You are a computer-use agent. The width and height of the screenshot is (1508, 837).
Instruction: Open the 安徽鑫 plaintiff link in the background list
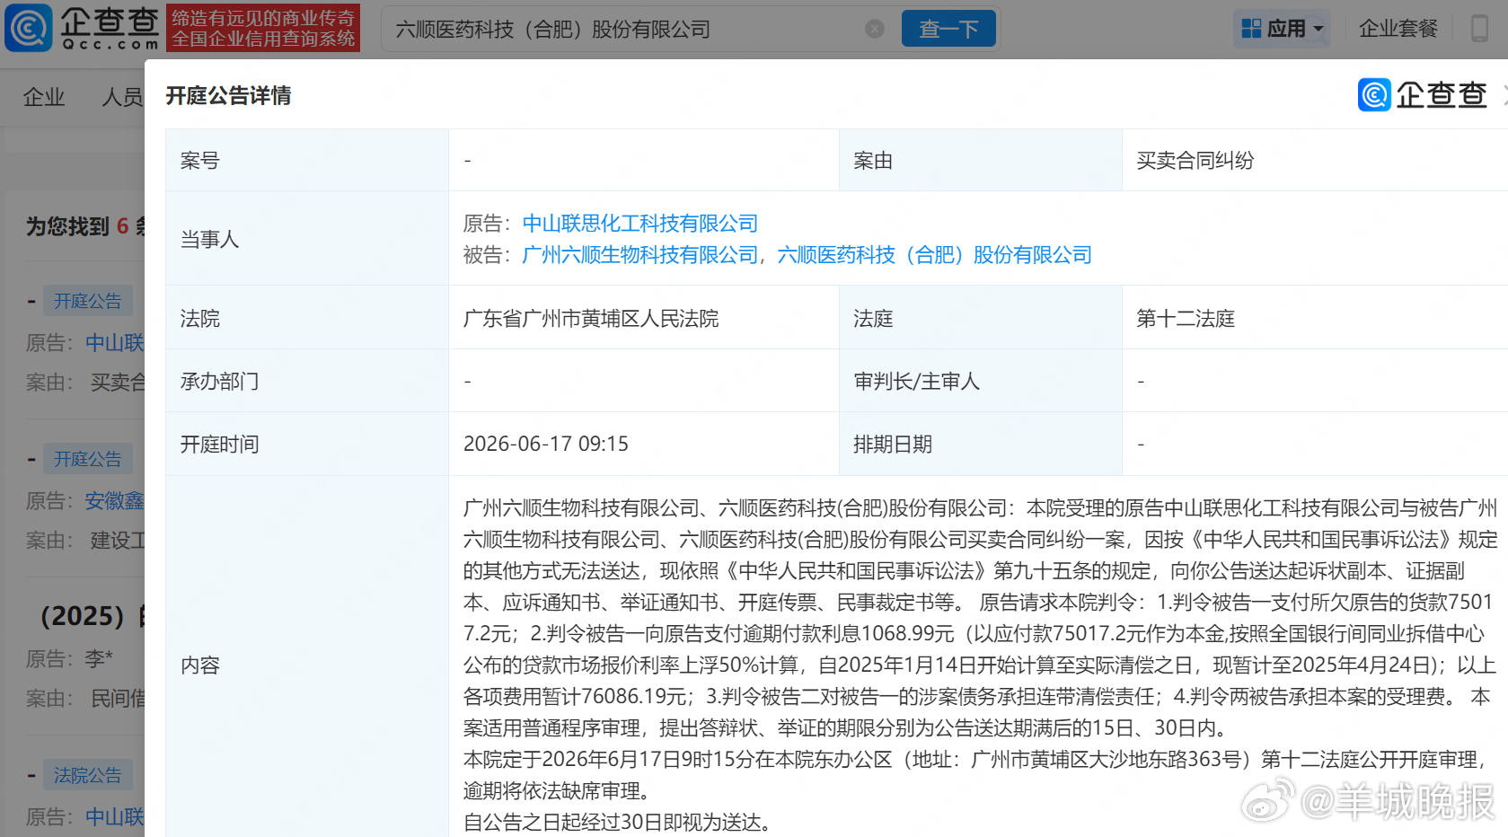coord(114,500)
